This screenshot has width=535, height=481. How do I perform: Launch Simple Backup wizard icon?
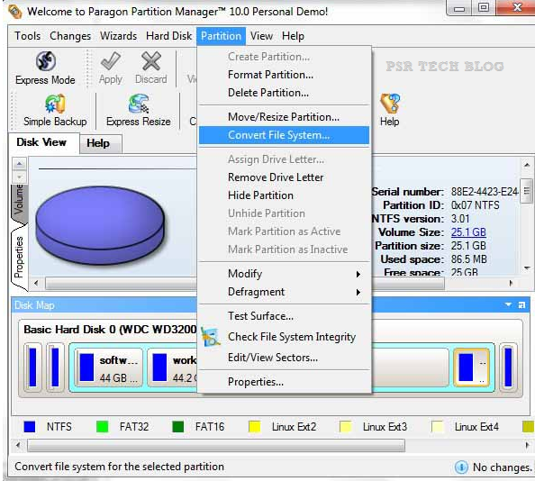[x=55, y=104]
